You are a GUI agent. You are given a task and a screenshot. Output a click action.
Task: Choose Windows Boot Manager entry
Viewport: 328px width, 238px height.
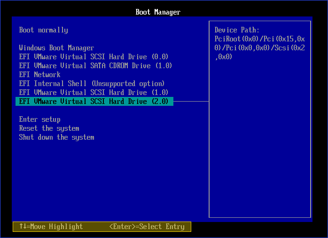tap(56, 48)
